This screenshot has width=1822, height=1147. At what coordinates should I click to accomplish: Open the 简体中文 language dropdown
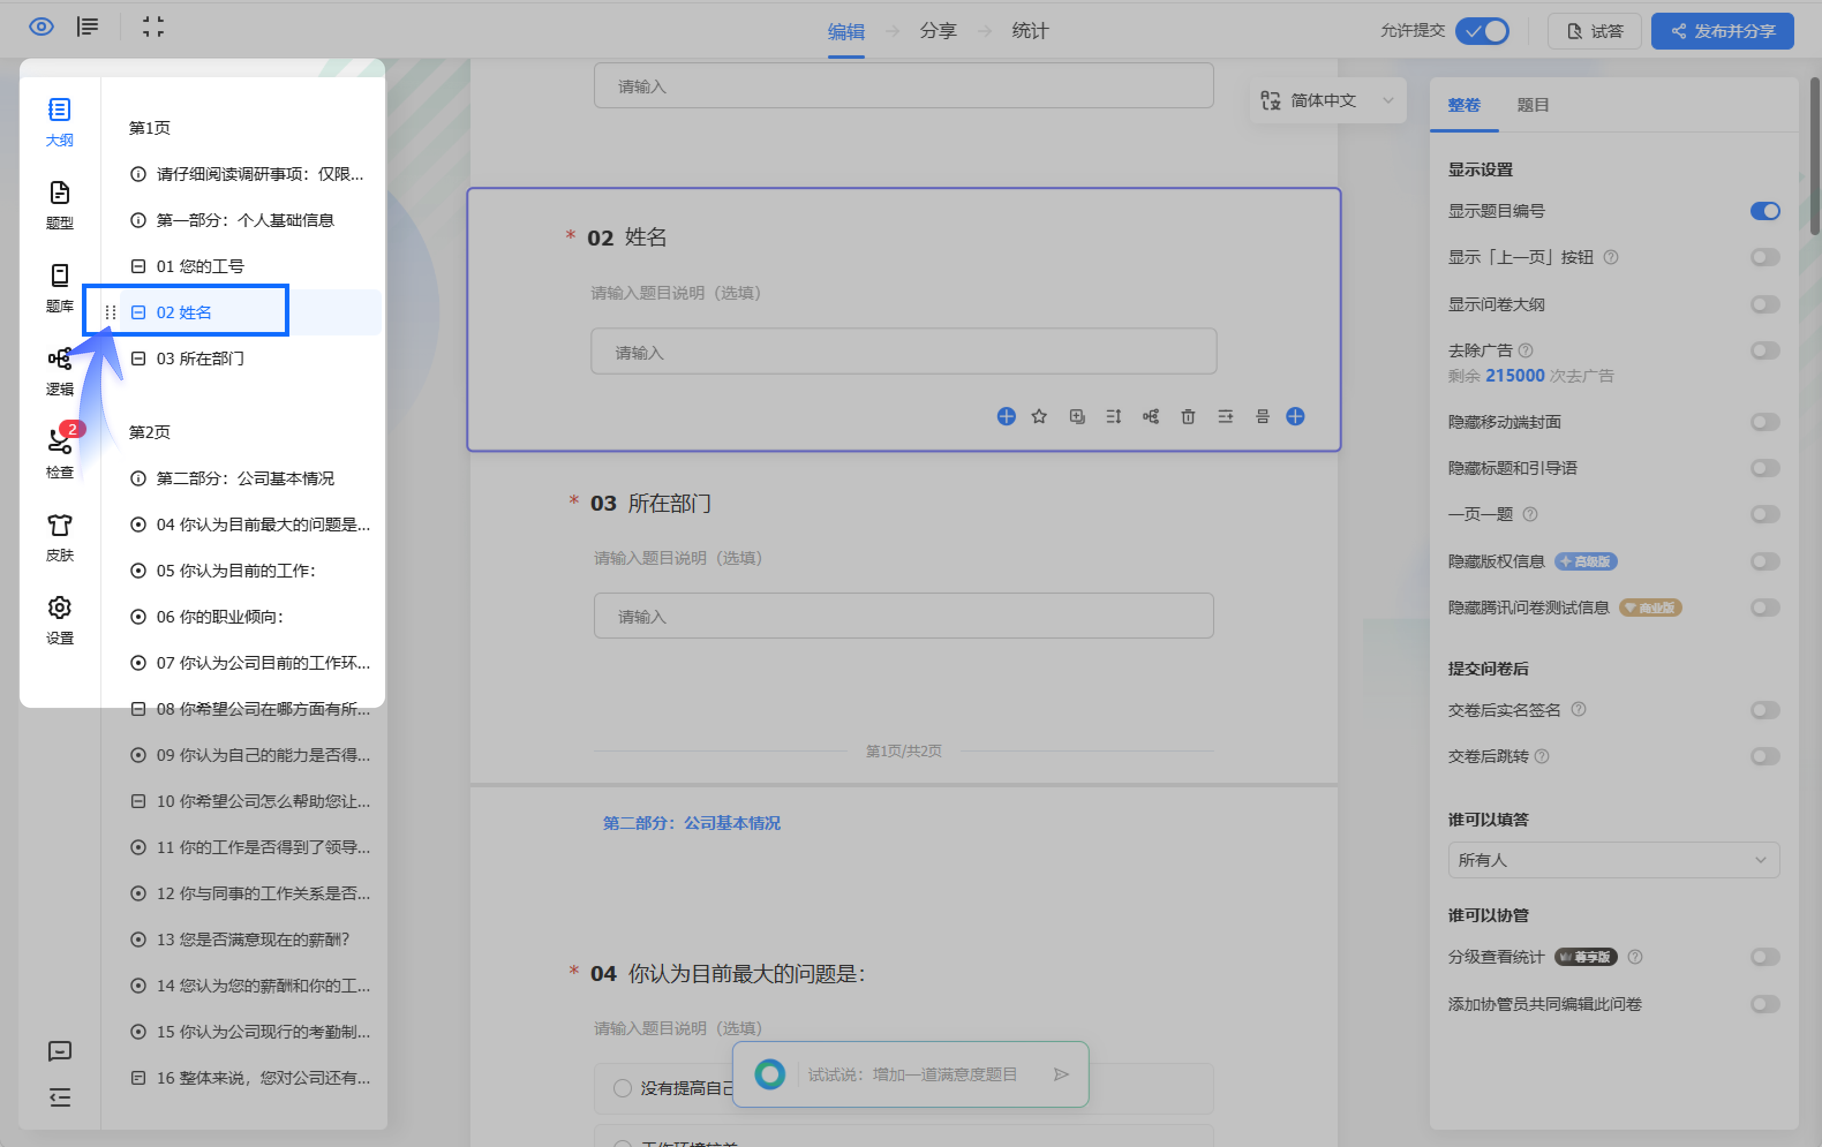coord(1327,100)
